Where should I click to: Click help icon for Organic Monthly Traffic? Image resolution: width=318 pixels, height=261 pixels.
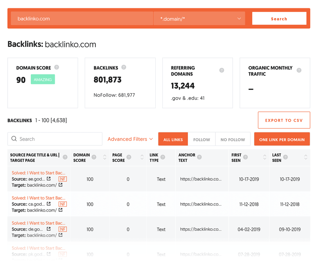pos(299,70)
